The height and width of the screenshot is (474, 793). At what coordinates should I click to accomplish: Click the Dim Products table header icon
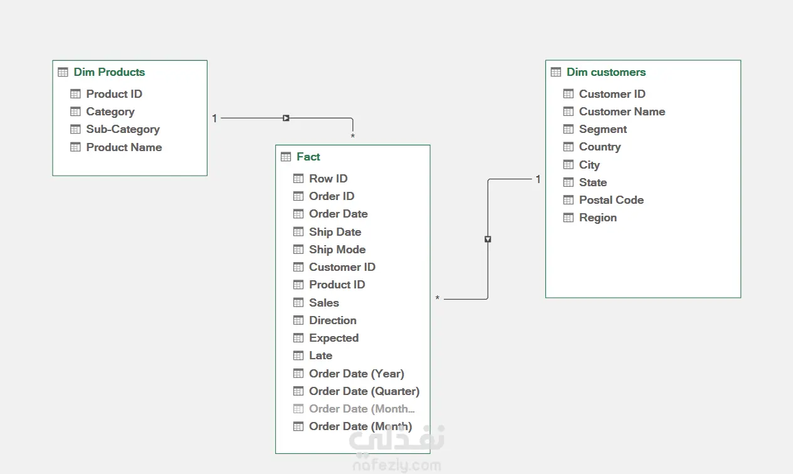coord(63,72)
